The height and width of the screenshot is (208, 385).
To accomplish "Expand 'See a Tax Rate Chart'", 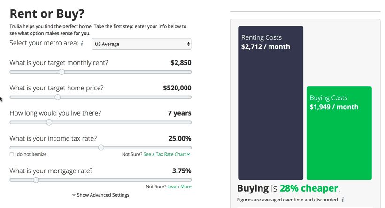I will click(x=167, y=154).
